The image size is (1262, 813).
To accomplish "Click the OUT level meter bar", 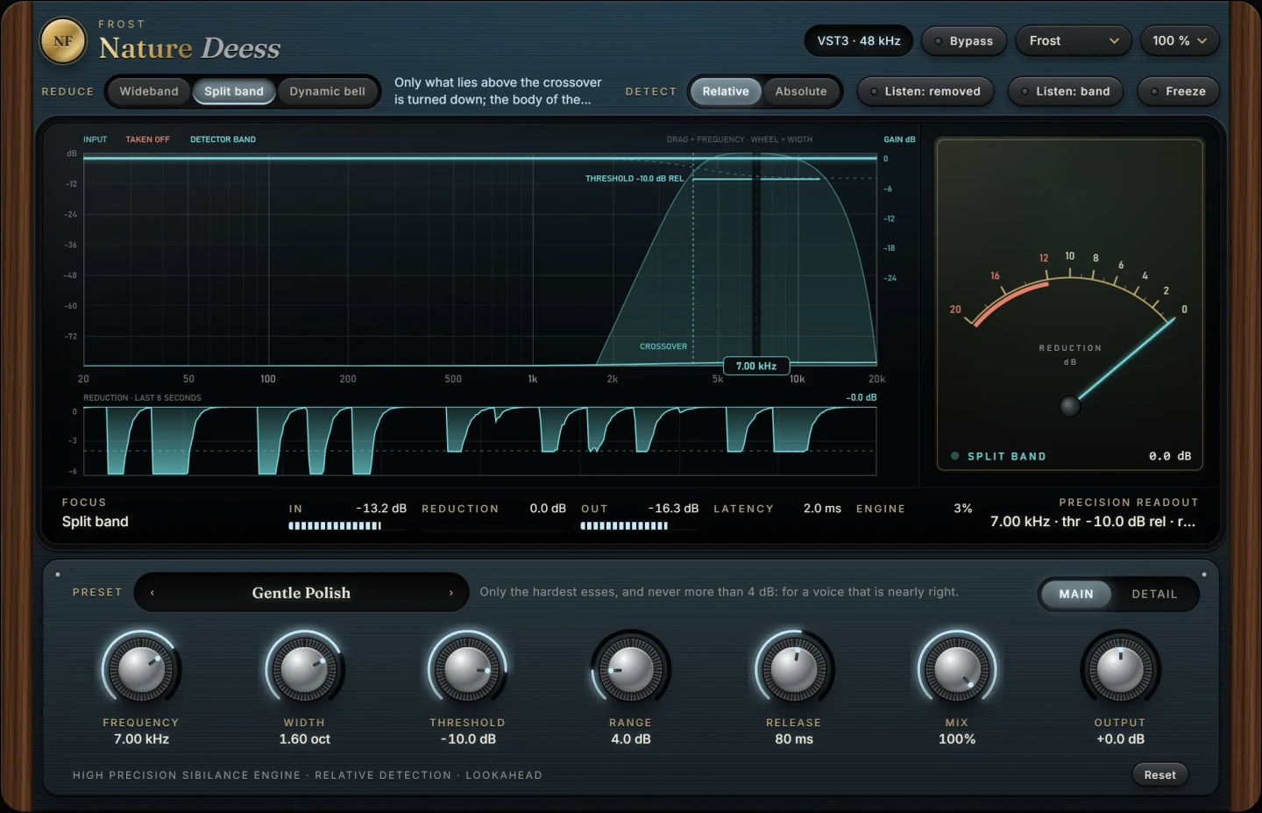I will [639, 526].
